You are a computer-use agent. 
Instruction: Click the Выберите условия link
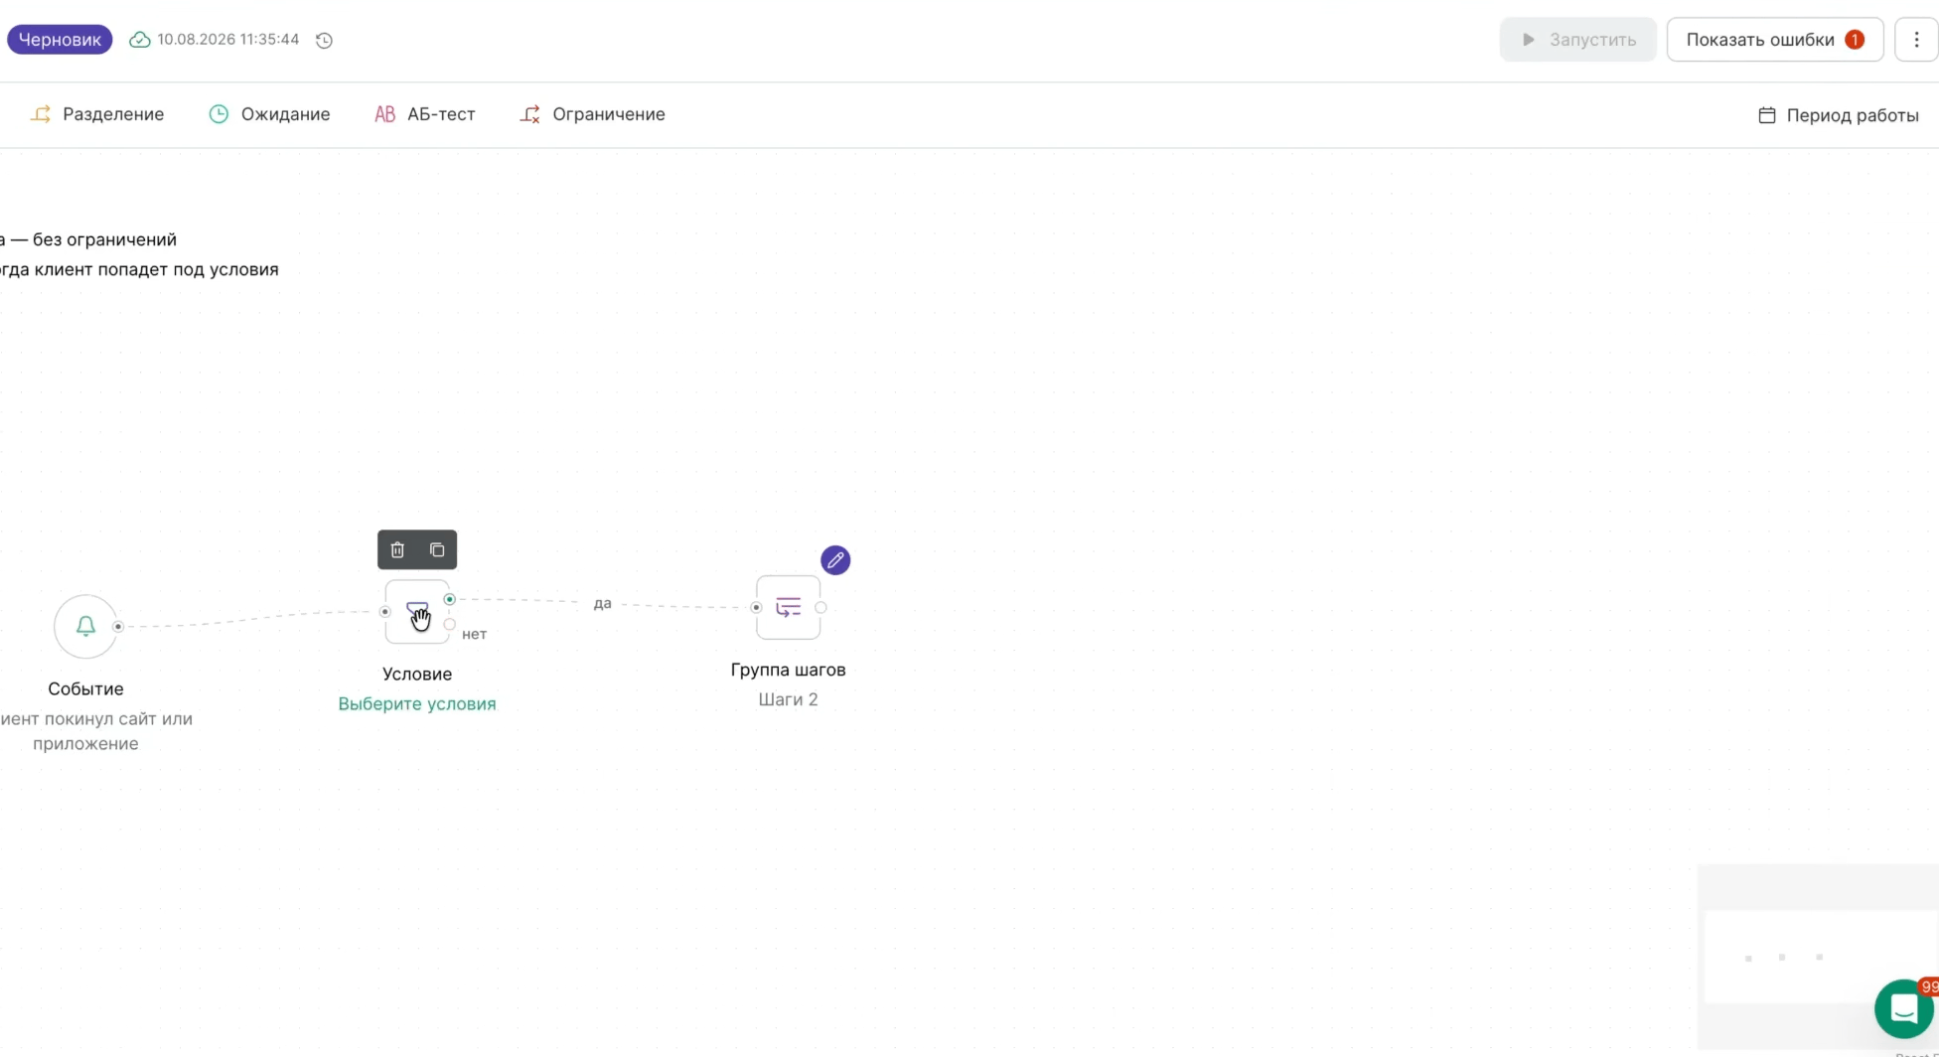pos(417,703)
